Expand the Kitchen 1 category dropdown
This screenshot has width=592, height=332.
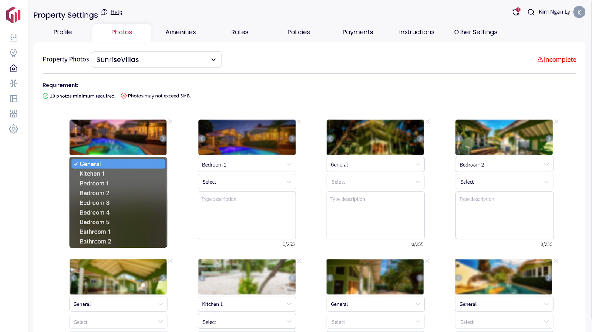click(x=247, y=304)
